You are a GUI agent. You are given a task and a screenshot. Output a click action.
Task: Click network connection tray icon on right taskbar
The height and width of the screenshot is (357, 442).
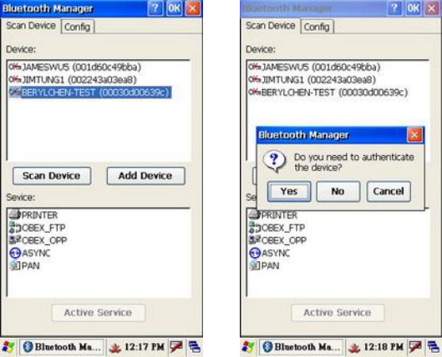415,347
